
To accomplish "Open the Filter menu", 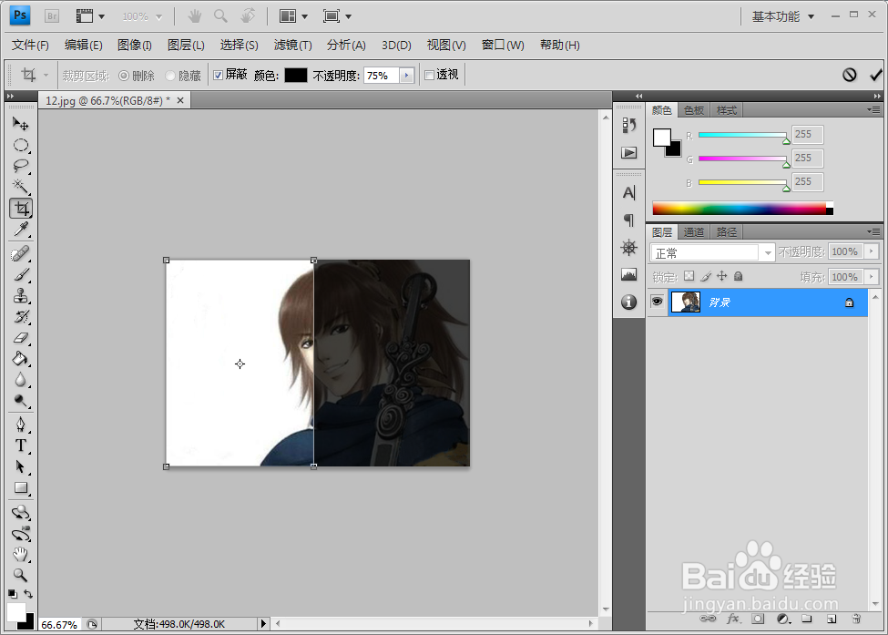I will [x=292, y=45].
